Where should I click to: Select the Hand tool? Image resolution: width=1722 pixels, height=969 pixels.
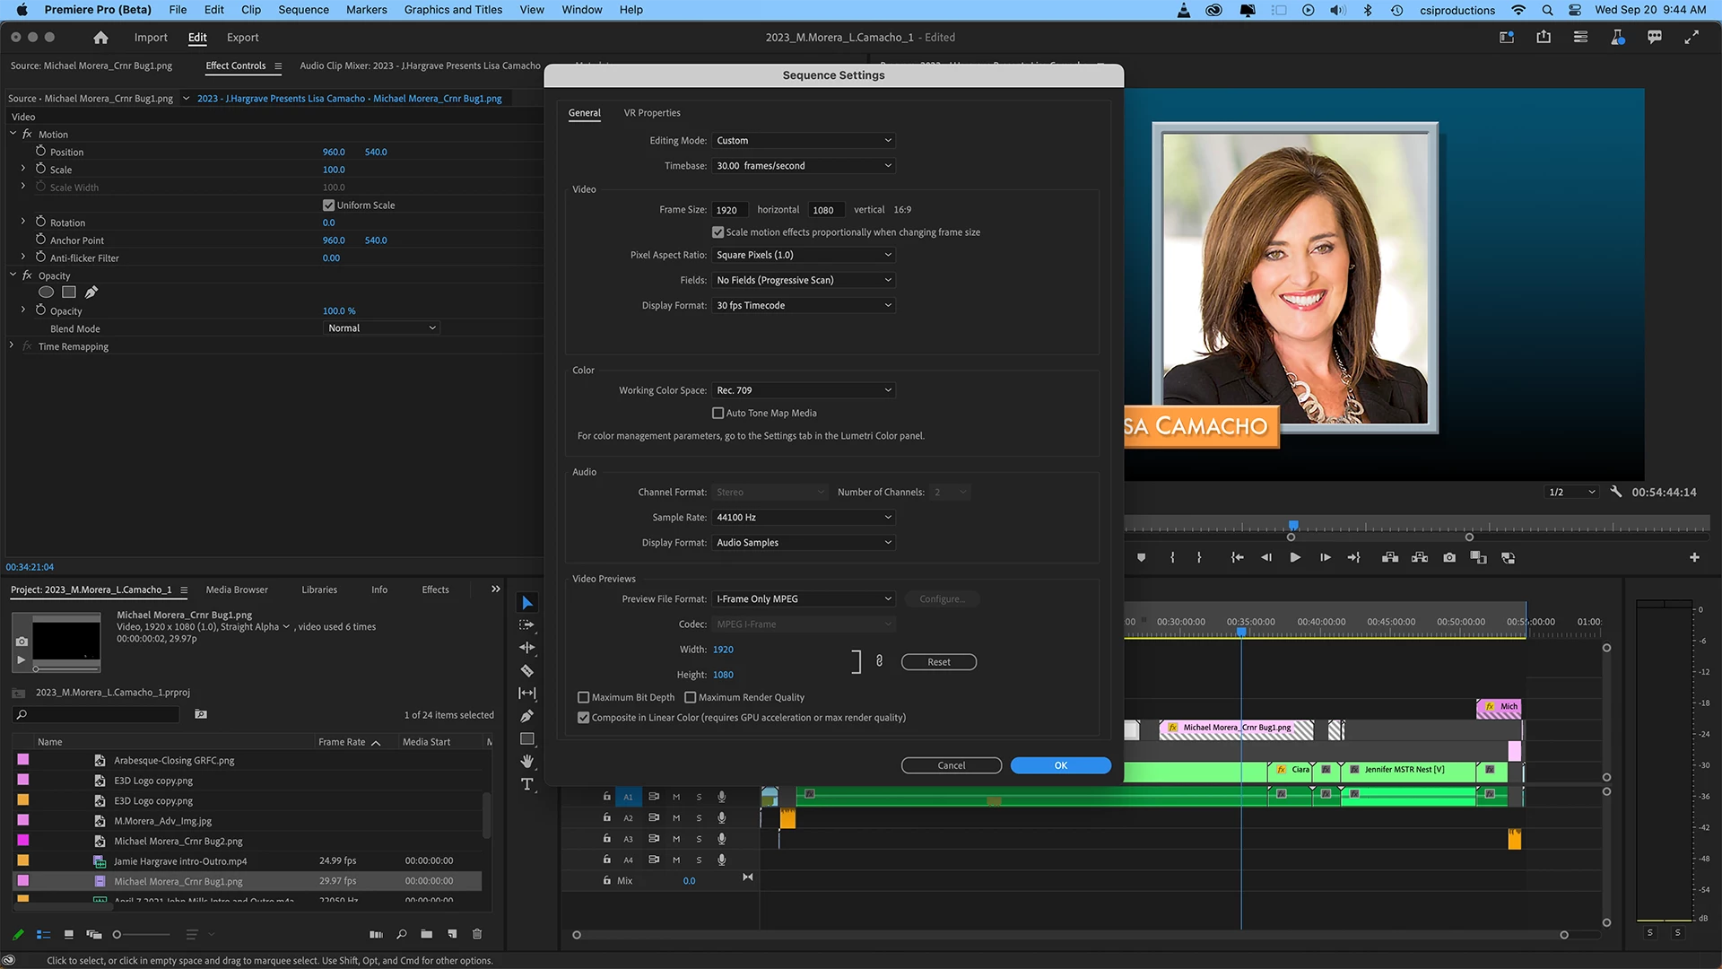pyautogui.click(x=527, y=762)
